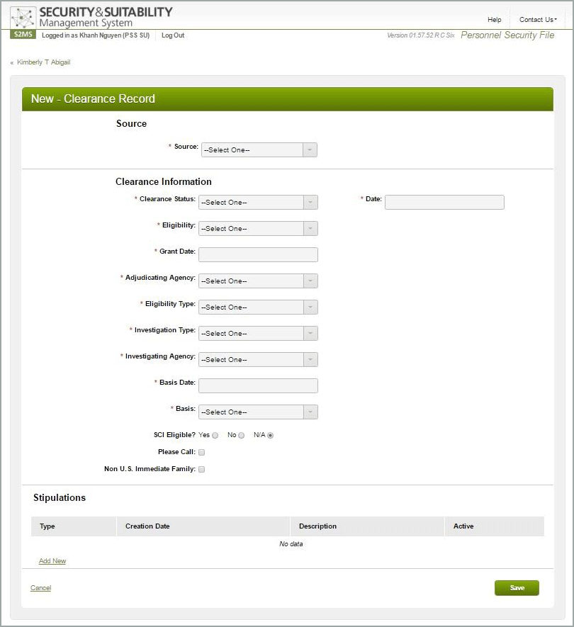Expand the Clearance Status dropdown
574x627 pixels.
(x=258, y=203)
